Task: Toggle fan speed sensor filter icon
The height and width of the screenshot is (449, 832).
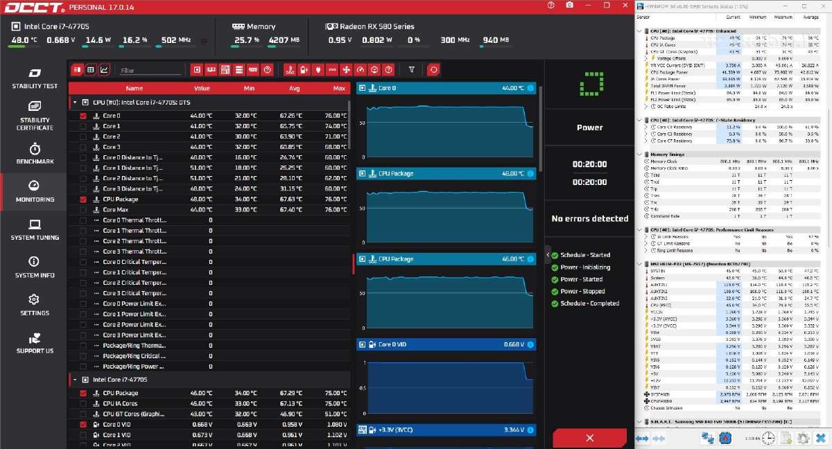Action: 346,69
